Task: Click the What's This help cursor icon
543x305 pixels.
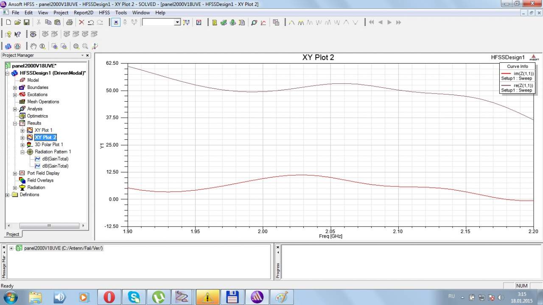Action: click(x=17, y=34)
